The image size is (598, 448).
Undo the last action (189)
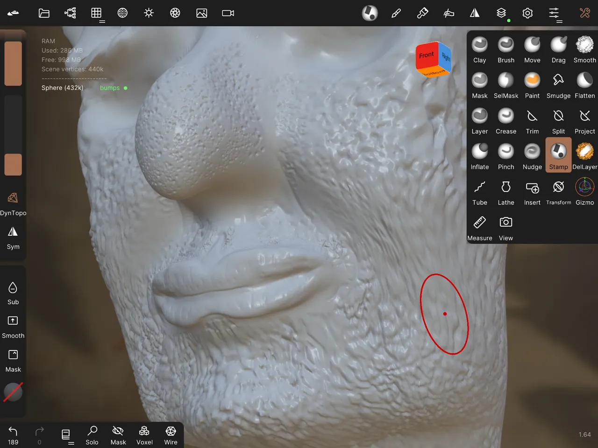pos(13,435)
